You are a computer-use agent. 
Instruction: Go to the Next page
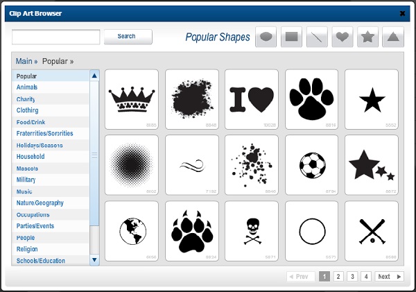pos(390,276)
